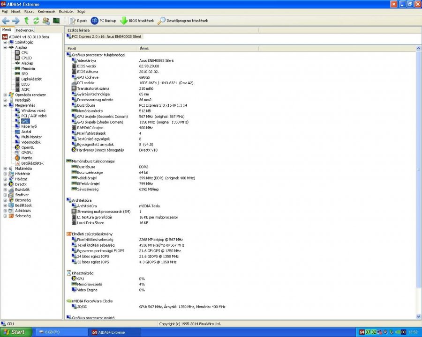Viewport: 422px width, 337px height.
Task: Select Mantle in the tree
Action: pos(27,158)
